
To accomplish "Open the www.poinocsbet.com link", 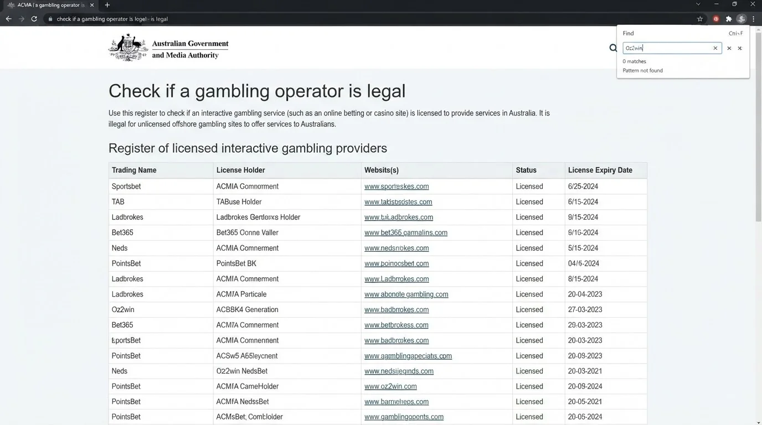I will (397, 264).
